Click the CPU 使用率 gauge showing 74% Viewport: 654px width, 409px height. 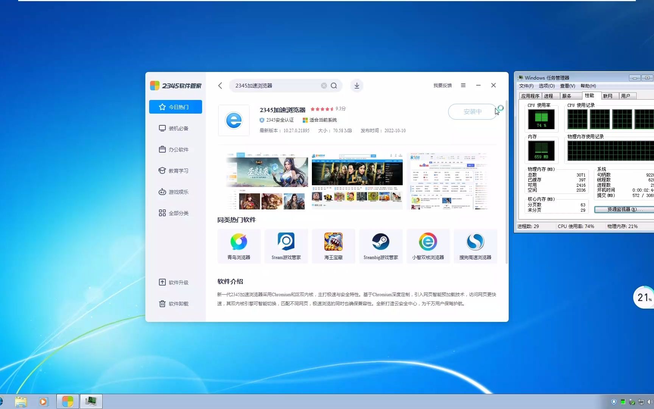coord(541,119)
